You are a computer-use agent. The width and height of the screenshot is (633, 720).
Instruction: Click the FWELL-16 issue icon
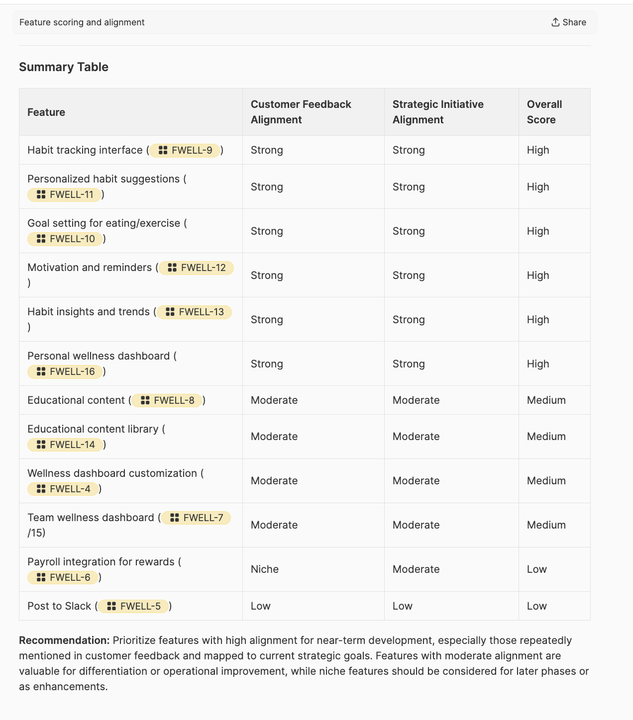pyautogui.click(x=41, y=371)
